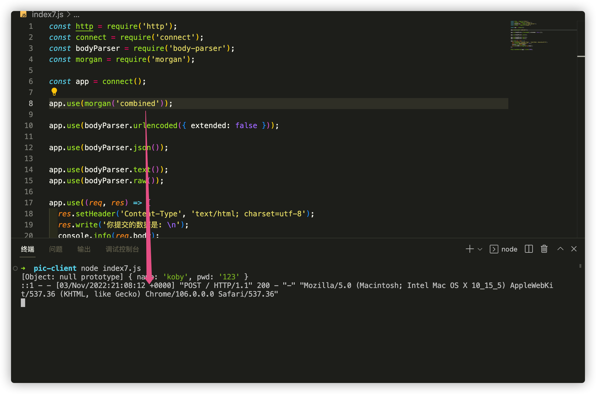Switch to the 终端 tab

(x=28, y=249)
